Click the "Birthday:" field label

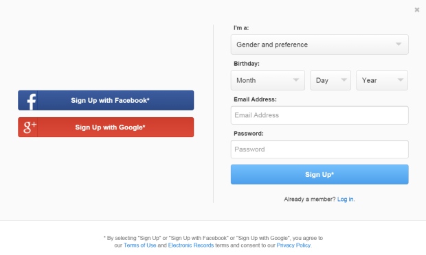pyautogui.click(x=247, y=64)
